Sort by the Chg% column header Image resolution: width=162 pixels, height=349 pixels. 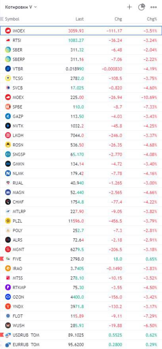coord(152,19)
